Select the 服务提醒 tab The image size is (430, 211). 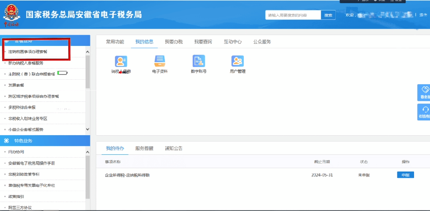click(144, 148)
